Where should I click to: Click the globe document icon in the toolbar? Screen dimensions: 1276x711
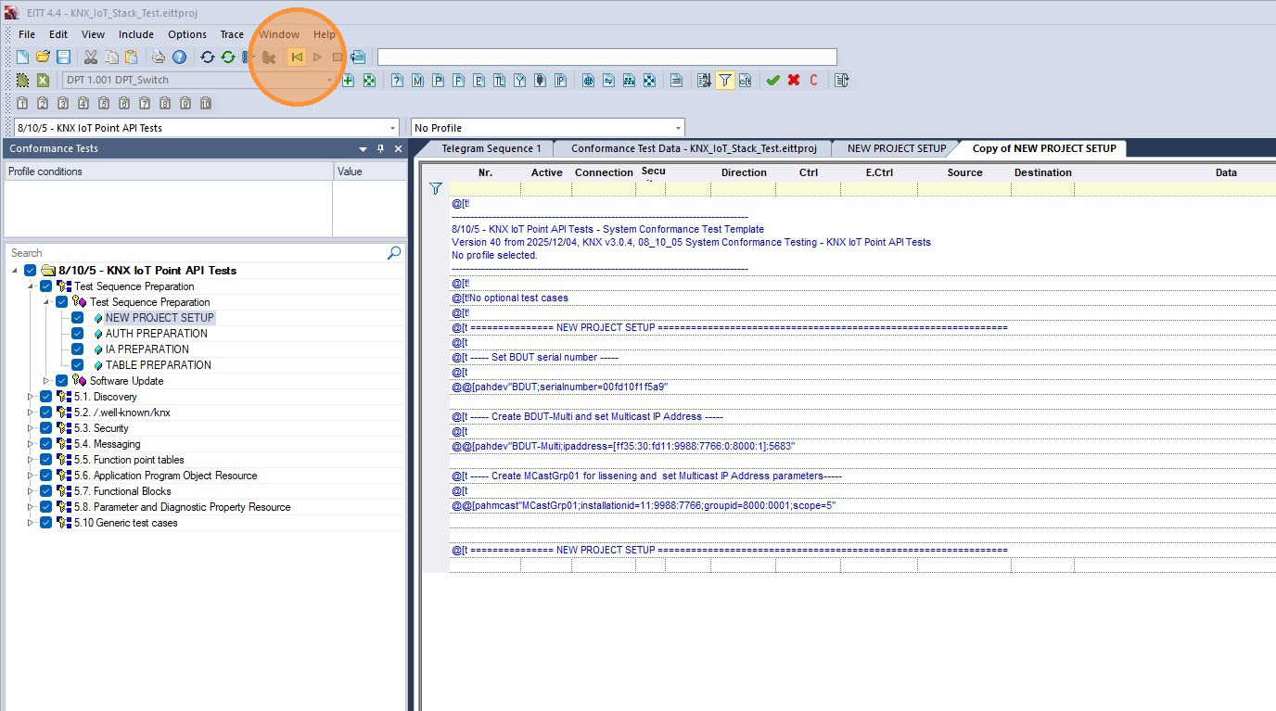588,81
